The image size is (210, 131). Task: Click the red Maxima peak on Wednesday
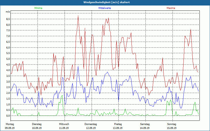click(78, 16)
